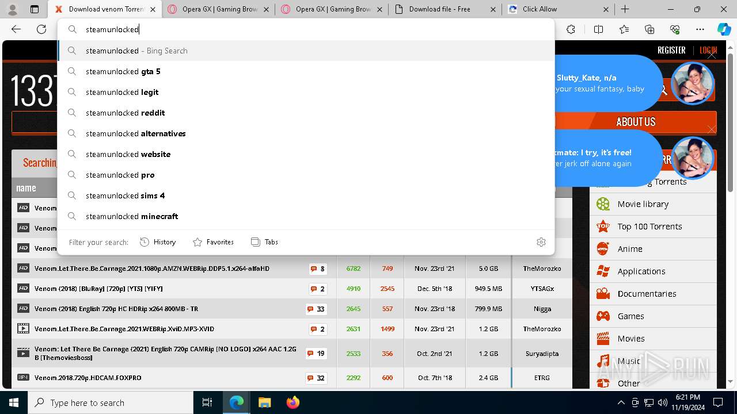Open the Extensions puzzle icon
737x414 pixels.
(x=571, y=29)
